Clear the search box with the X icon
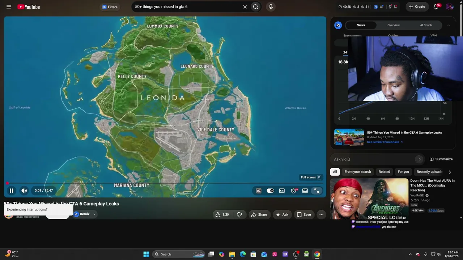This screenshot has width=463, height=260. [245, 7]
